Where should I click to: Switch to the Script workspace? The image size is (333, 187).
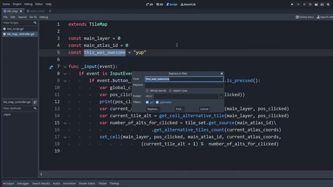172,4
